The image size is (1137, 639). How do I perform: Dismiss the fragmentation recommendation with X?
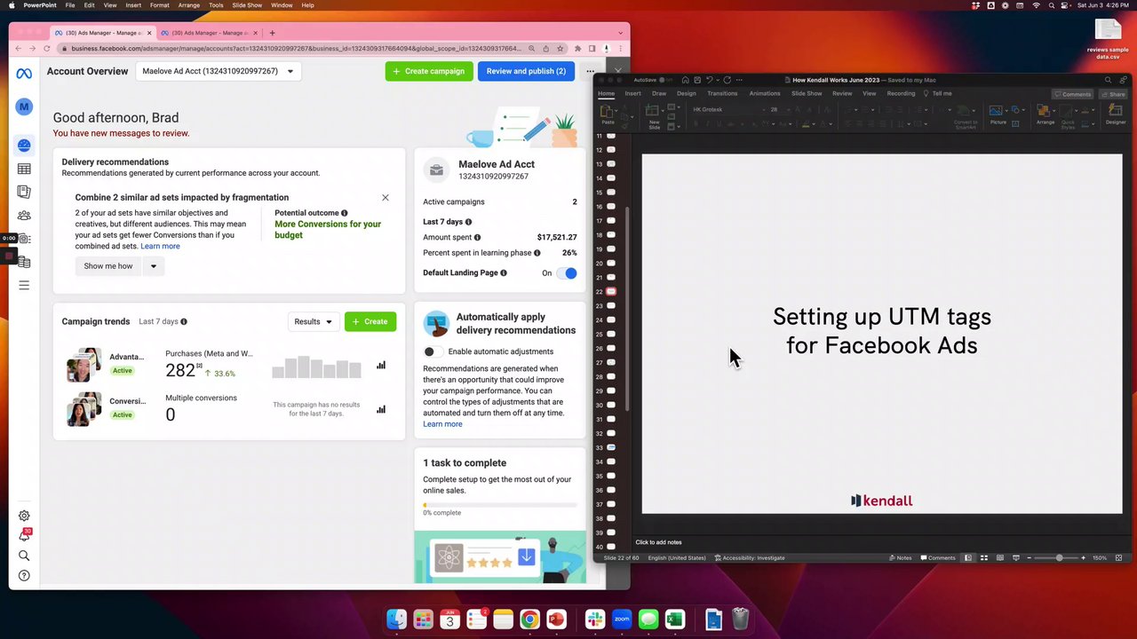(386, 197)
